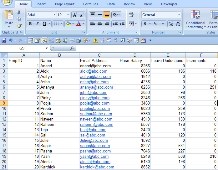Activate the Format Painter brush
This screenshot has height=170, width=218.
[x=19, y=26]
